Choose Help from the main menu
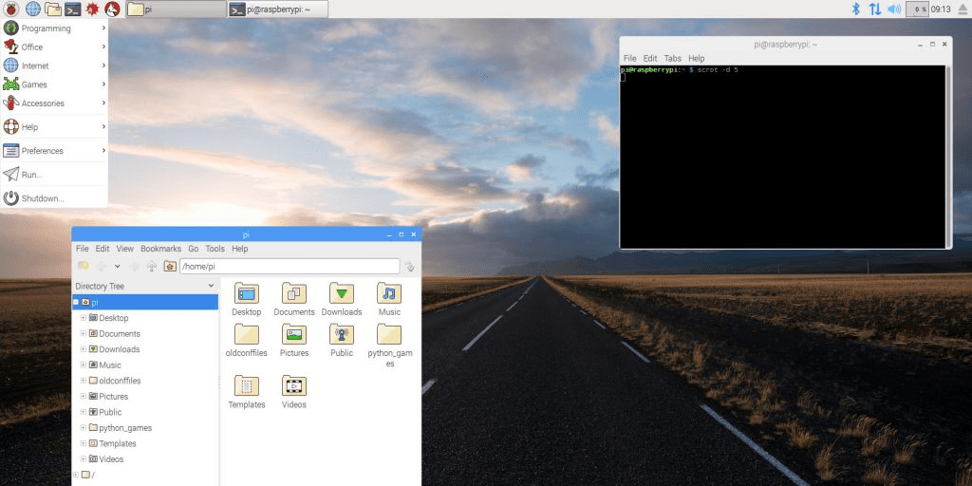972x486 pixels. [x=54, y=126]
